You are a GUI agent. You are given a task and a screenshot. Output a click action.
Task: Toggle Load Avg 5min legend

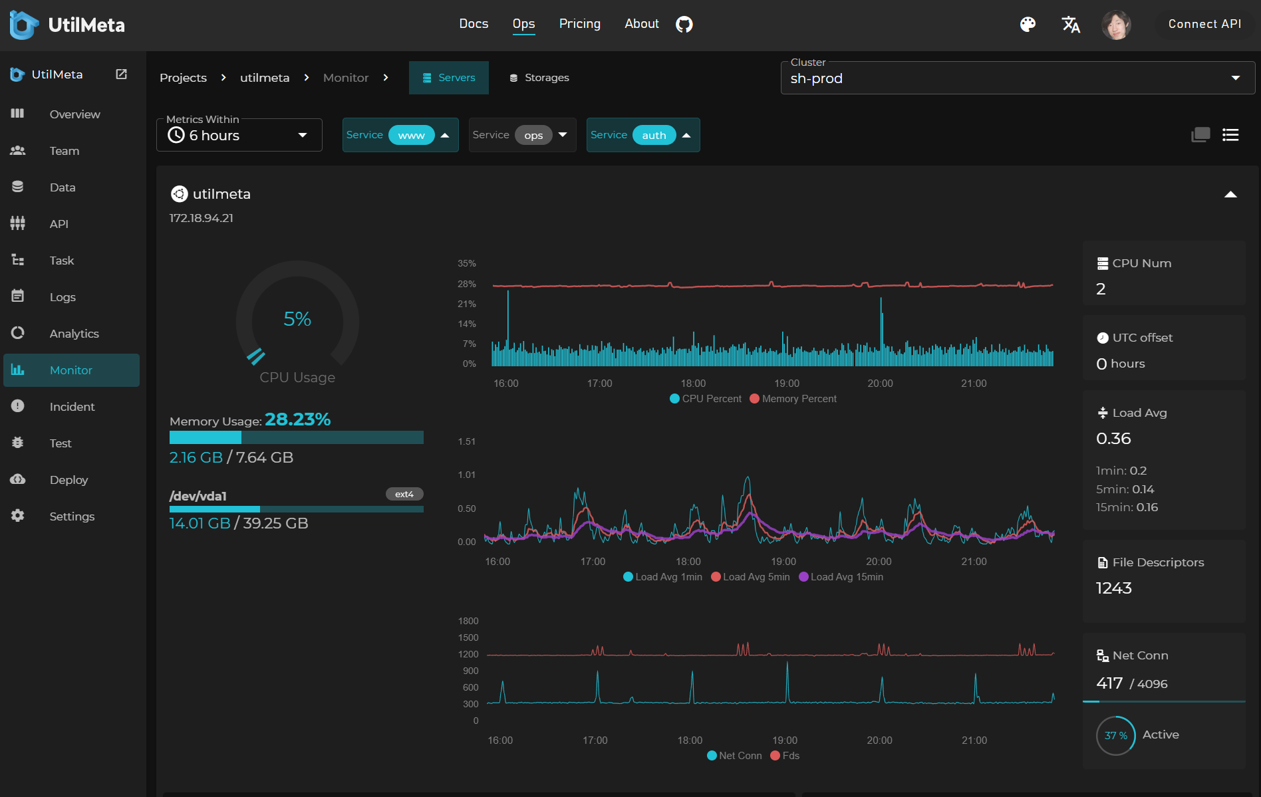pos(750,577)
